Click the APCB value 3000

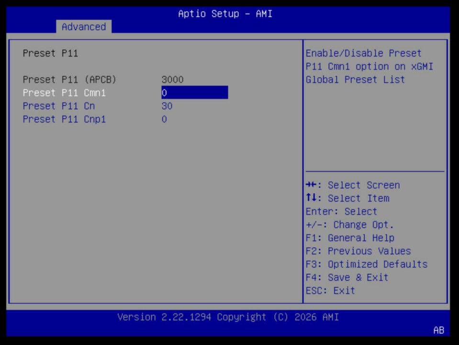(172, 80)
